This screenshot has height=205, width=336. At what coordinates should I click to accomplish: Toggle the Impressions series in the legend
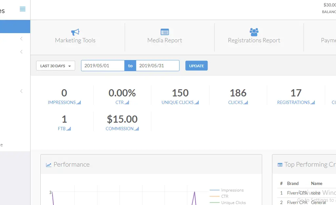pos(226,190)
